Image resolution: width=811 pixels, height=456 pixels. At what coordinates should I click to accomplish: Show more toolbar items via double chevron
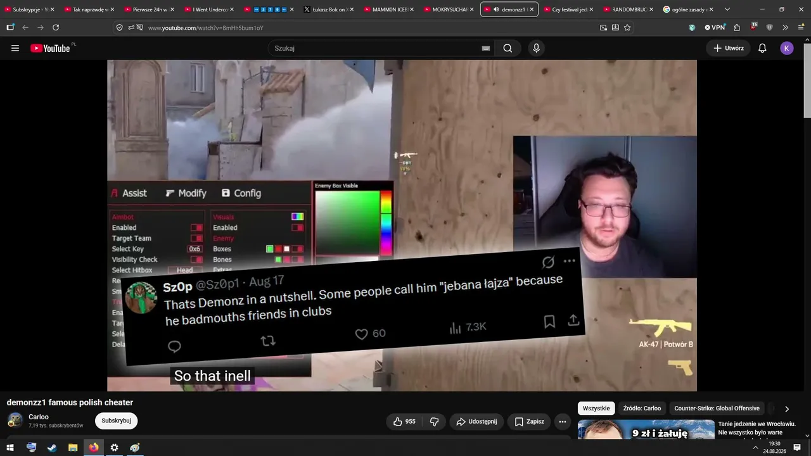pos(785,28)
